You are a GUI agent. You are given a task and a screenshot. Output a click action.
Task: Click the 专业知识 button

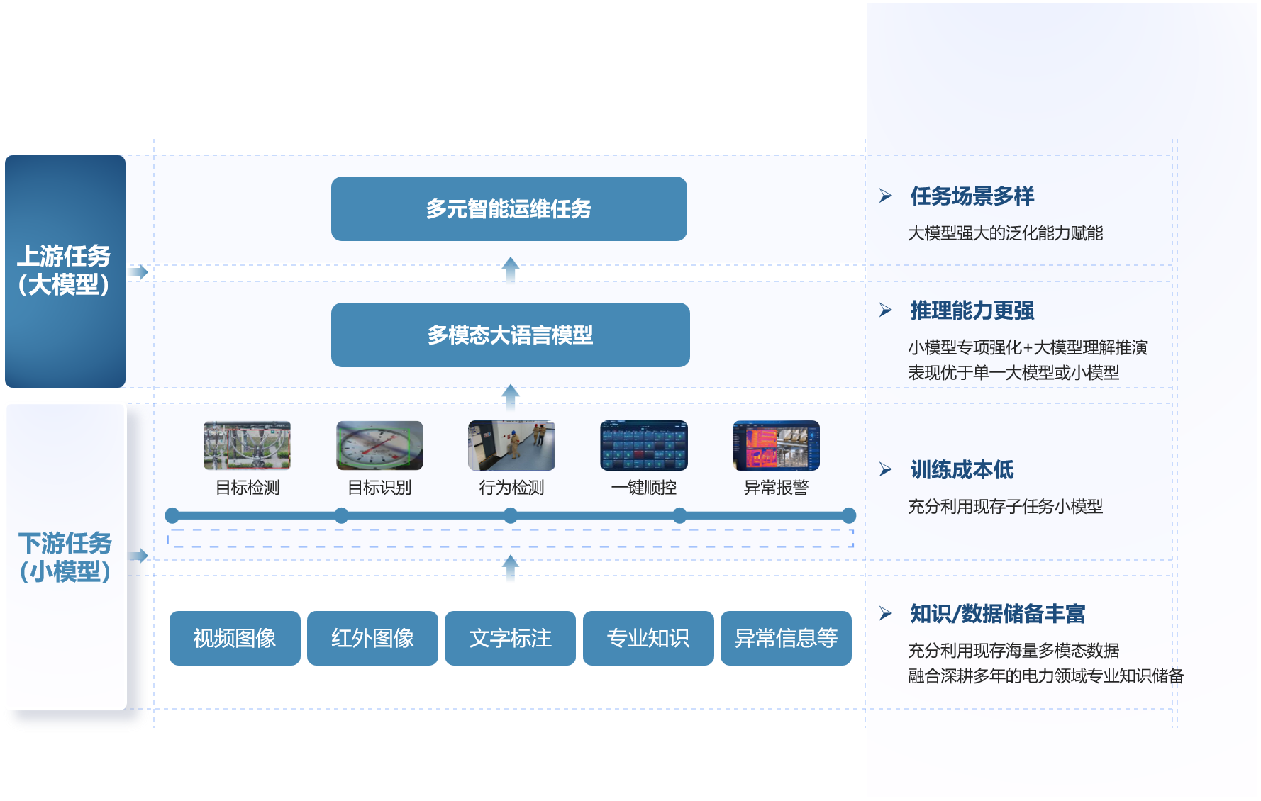coord(648,638)
